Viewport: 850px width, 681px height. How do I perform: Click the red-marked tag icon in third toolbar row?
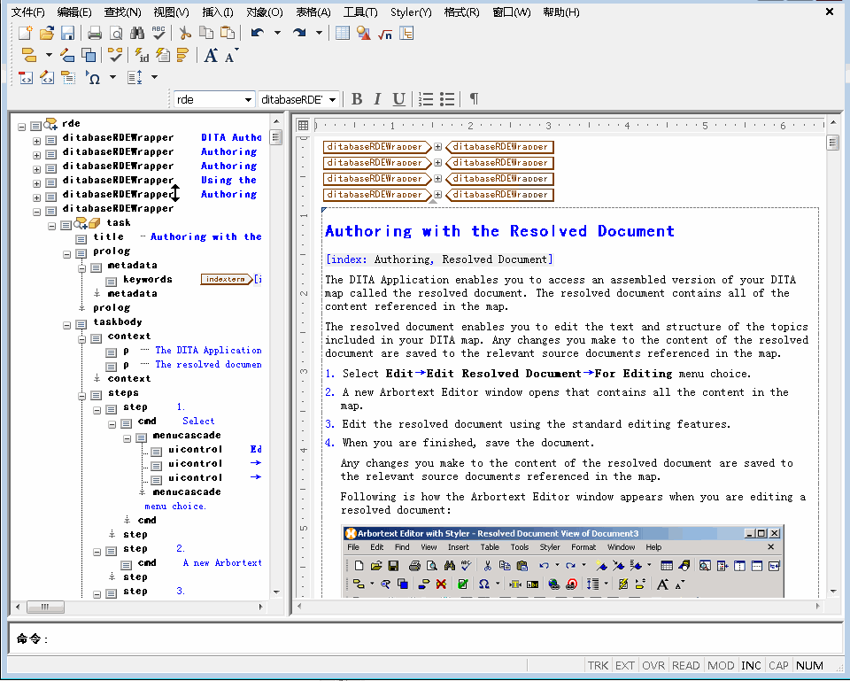point(26,78)
